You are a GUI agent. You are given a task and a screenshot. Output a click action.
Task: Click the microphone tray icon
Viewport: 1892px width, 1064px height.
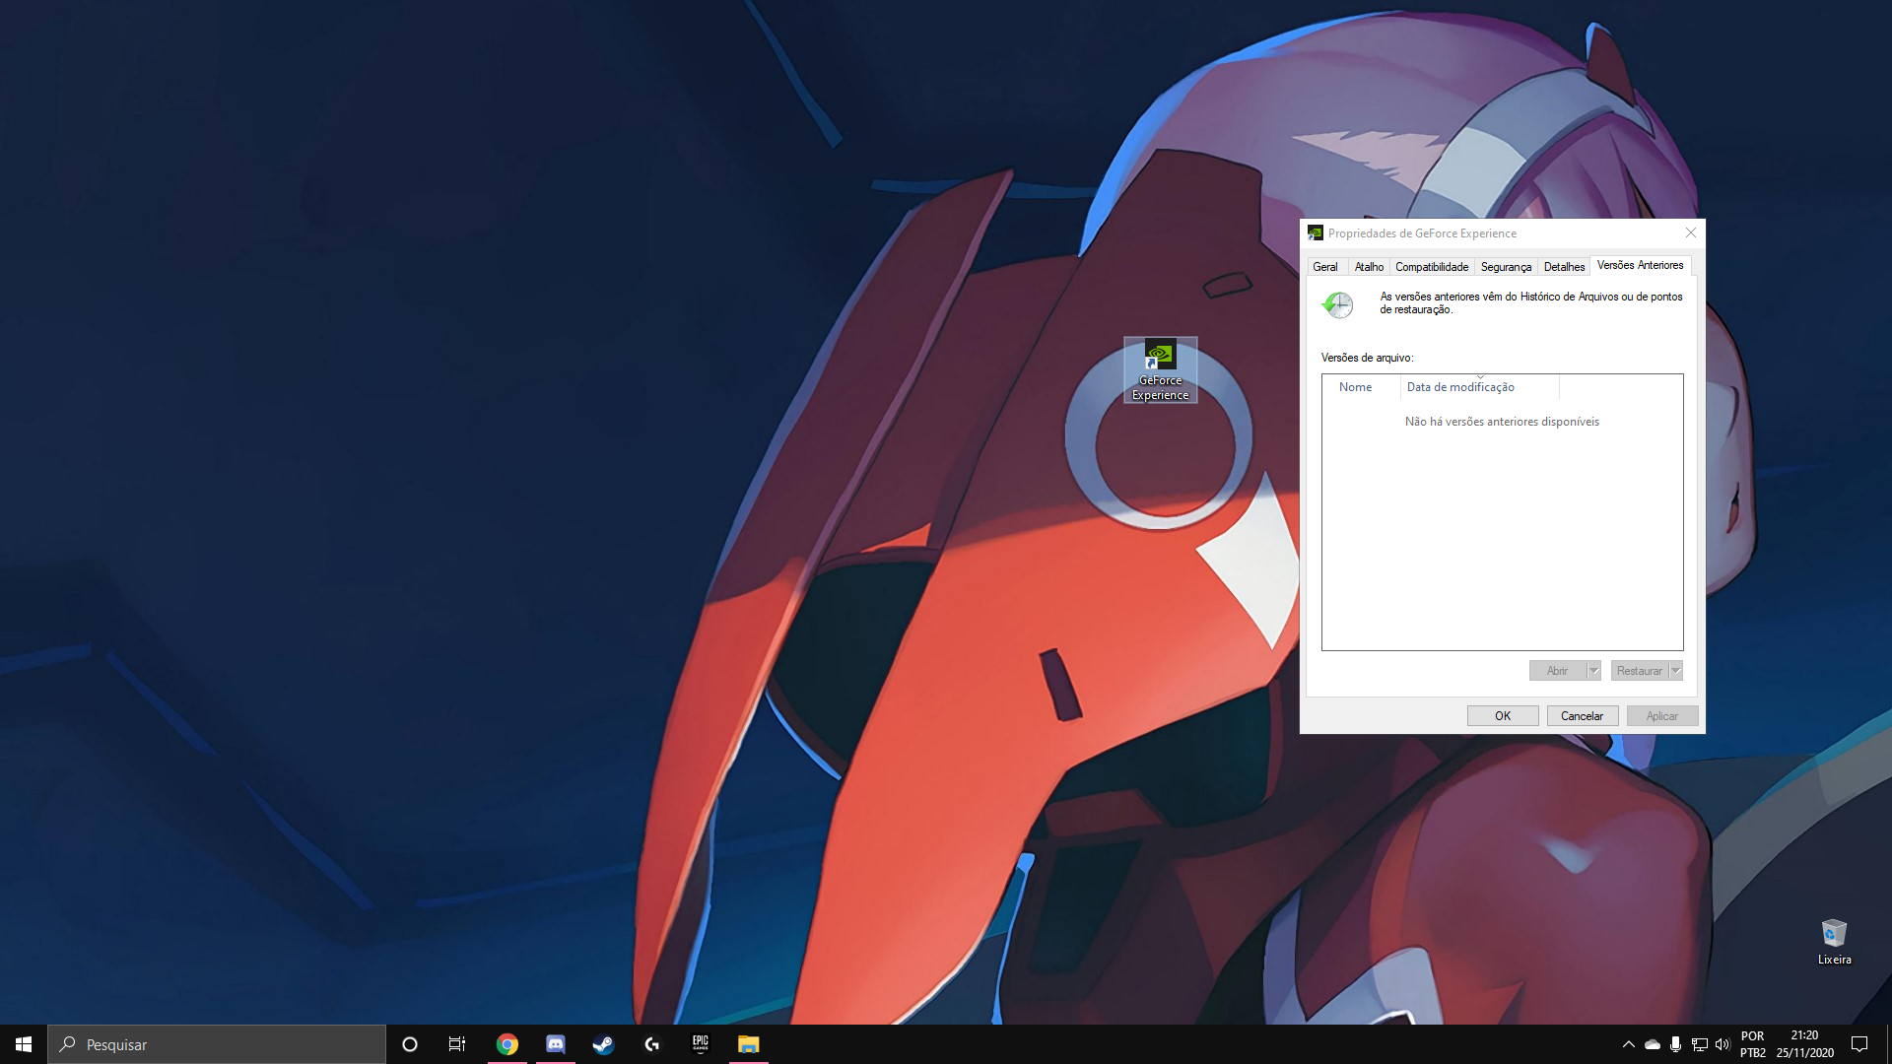coord(1675,1044)
